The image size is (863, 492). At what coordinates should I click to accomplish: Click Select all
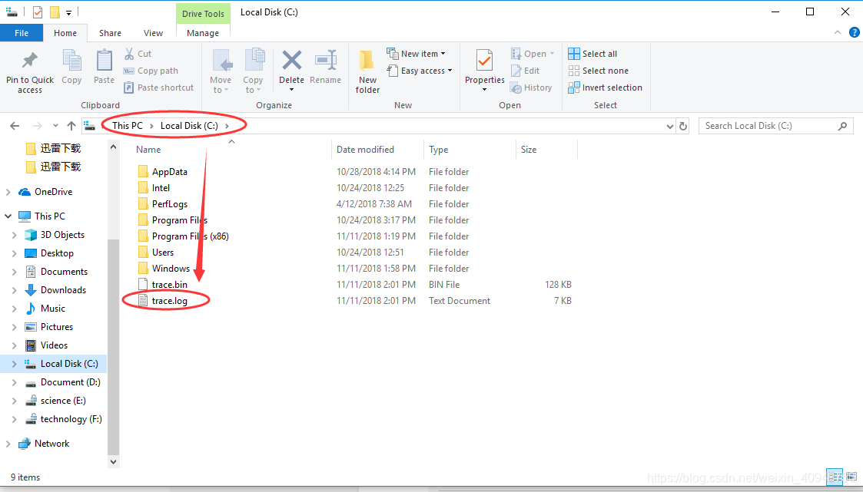pos(592,53)
